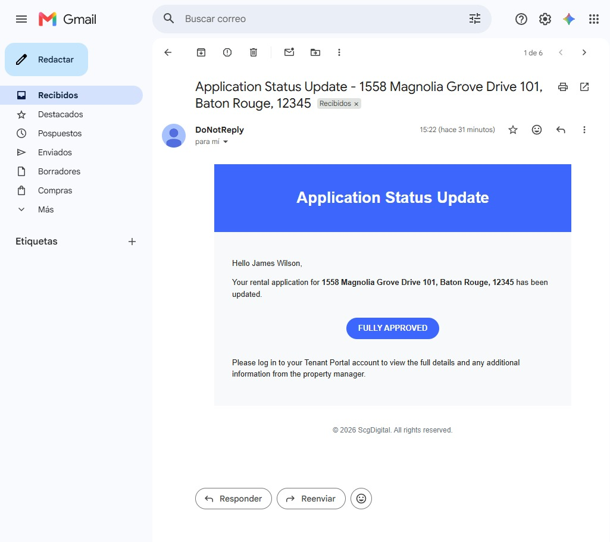Archive this email using the archive icon
This screenshot has width=610, height=542.
click(201, 52)
